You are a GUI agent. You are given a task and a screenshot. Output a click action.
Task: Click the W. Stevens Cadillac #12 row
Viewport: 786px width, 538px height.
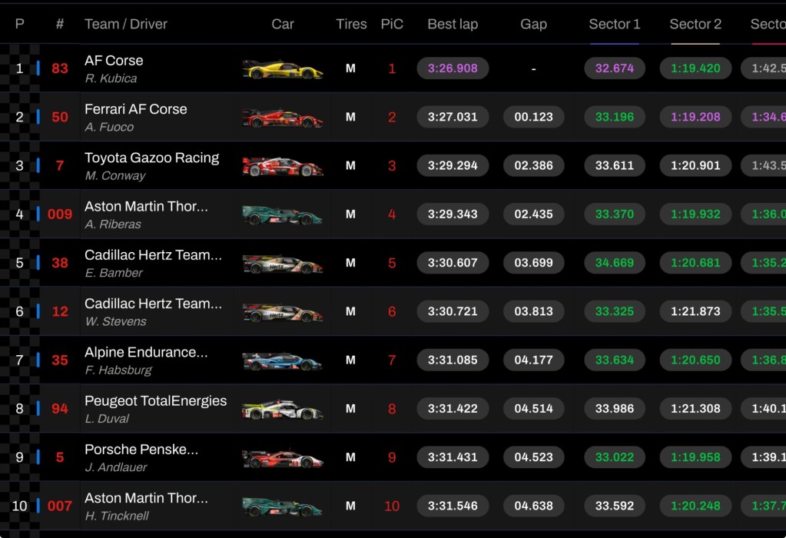coord(393,311)
